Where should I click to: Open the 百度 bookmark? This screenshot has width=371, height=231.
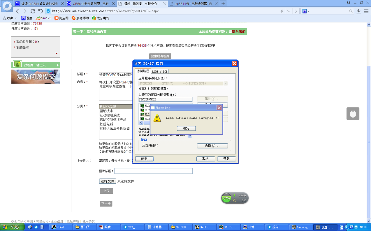tap(27, 18)
